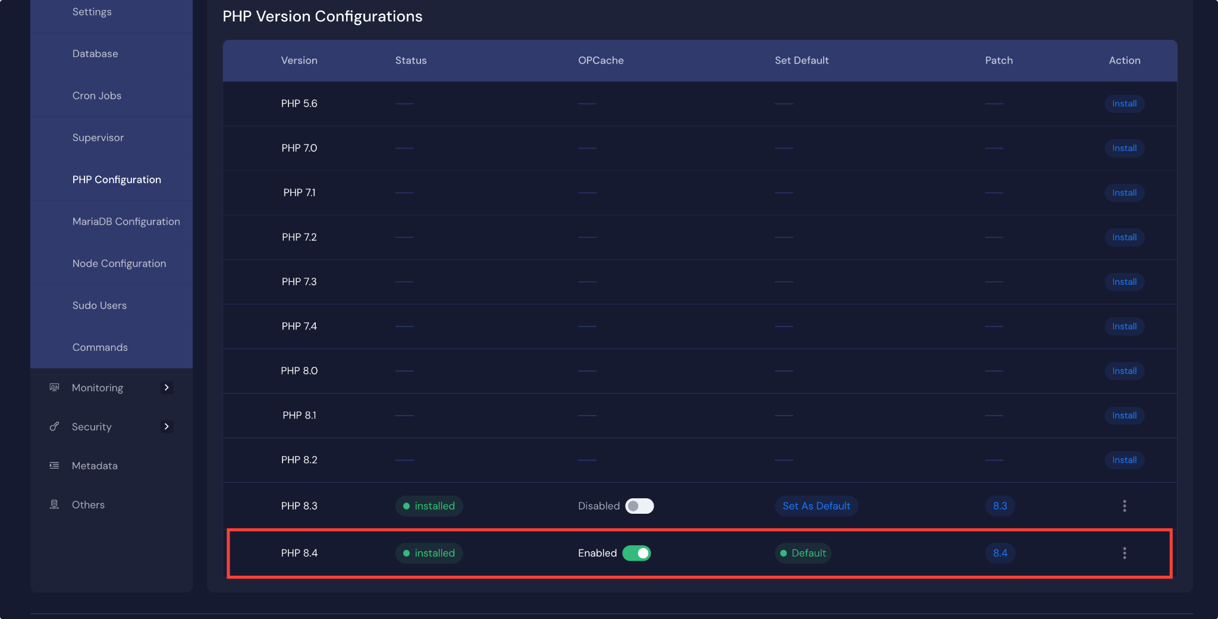Image resolution: width=1218 pixels, height=619 pixels.
Task: Install PHP 7.4 version
Action: (x=1124, y=326)
